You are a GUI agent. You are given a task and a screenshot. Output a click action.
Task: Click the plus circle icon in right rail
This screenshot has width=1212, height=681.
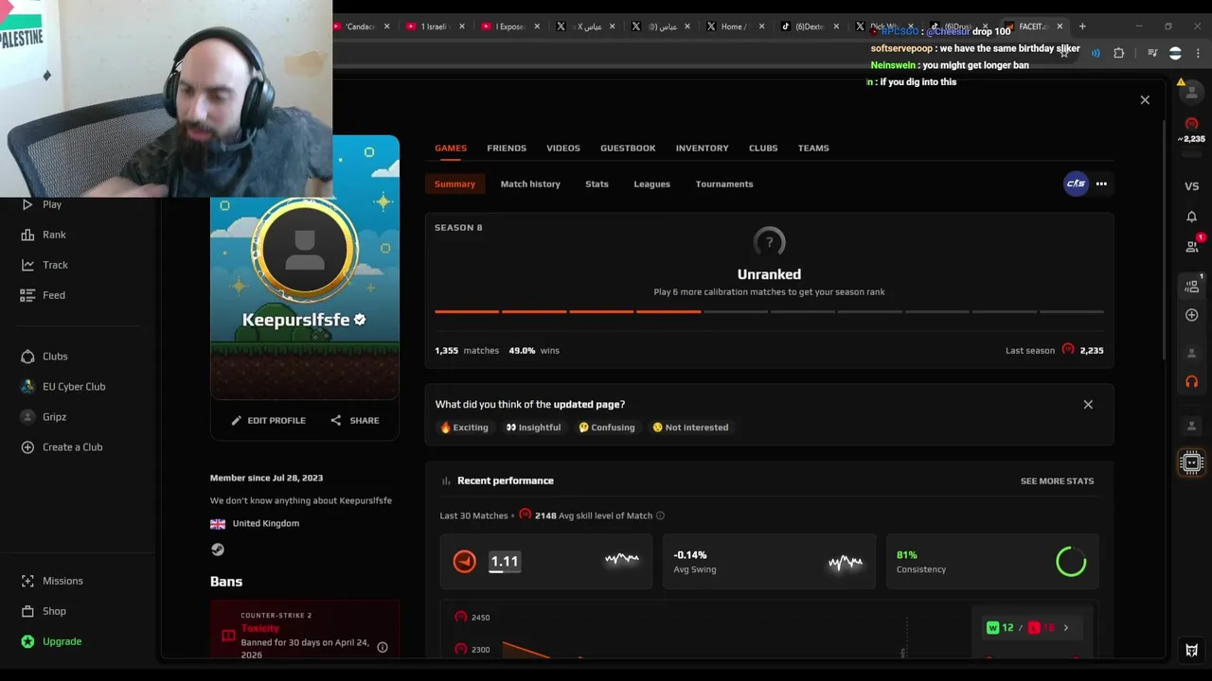[1192, 315]
